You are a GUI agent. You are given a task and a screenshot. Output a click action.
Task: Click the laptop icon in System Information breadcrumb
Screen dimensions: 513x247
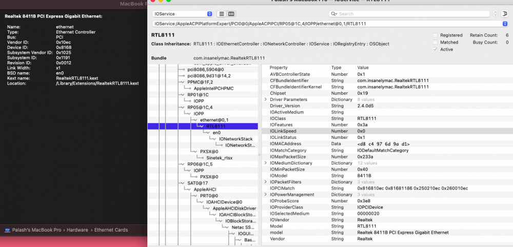tap(8, 230)
